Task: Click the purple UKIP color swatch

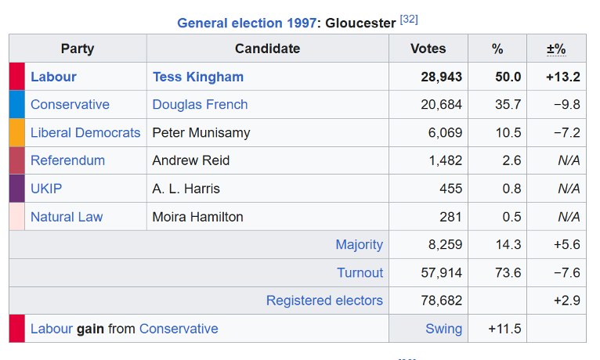Action: coord(16,189)
